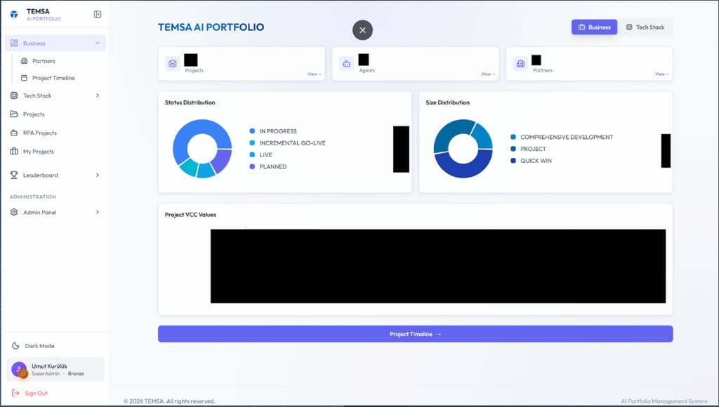The image size is (719, 407).
Task: Click the Project VCC Values title
Action: [190, 215]
